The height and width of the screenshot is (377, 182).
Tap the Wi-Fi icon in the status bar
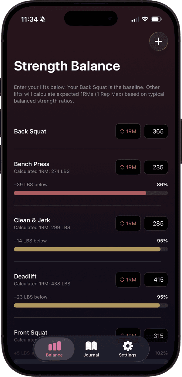tap(145, 19)
